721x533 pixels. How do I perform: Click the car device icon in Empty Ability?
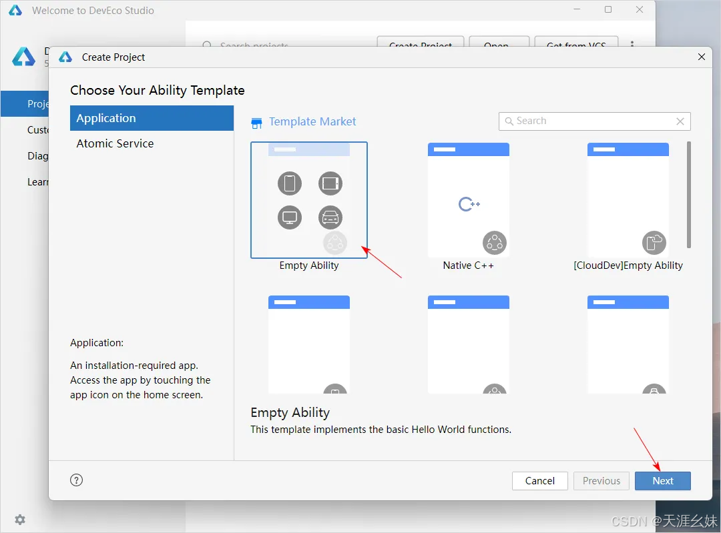tap(330, 217)
